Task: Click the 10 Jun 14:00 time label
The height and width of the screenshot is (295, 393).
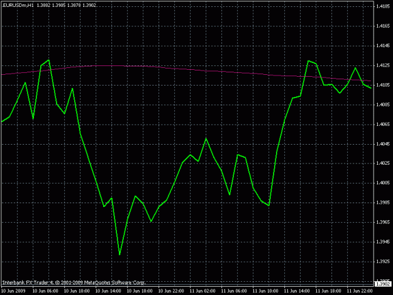Action: click(x=108, y=291)
